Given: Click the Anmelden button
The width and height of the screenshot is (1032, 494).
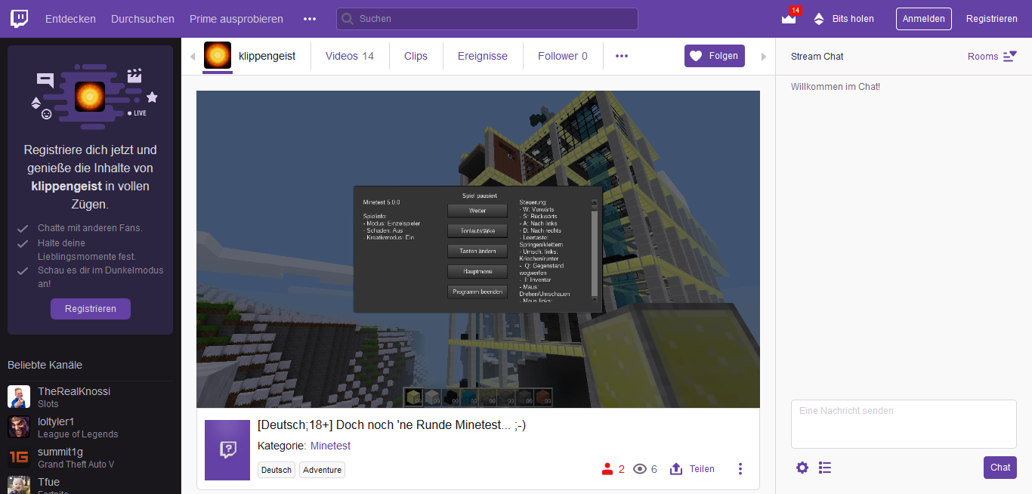Looking at the screenshot, I should click(x=924, y=19).
